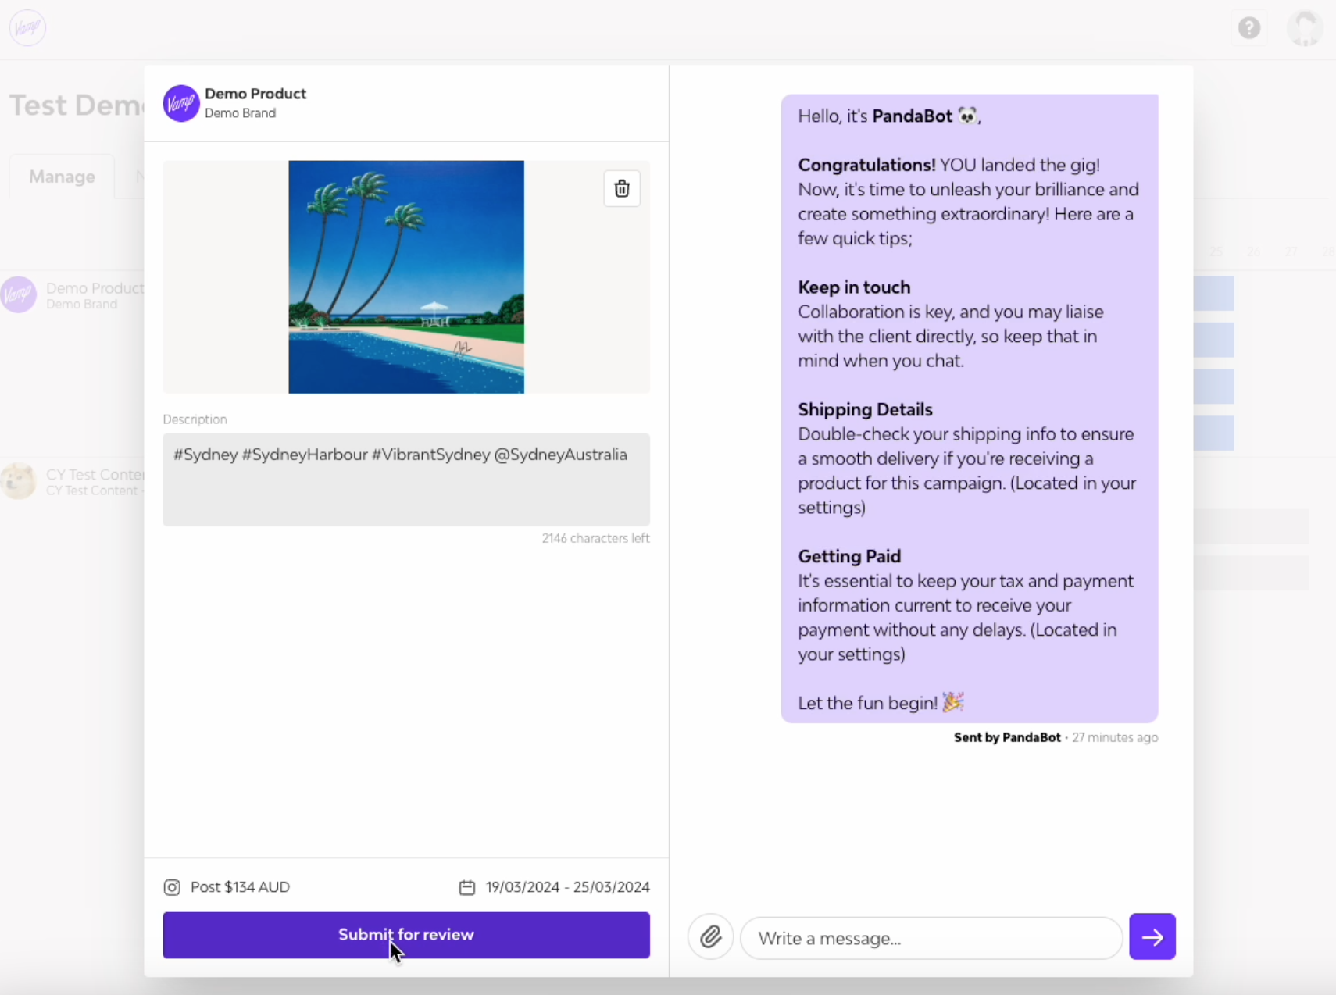This screenshot has height=995, width=1336.
Task: Click the date range 19/03/2024 - 25/03/2024
Action: click(567, 887)
